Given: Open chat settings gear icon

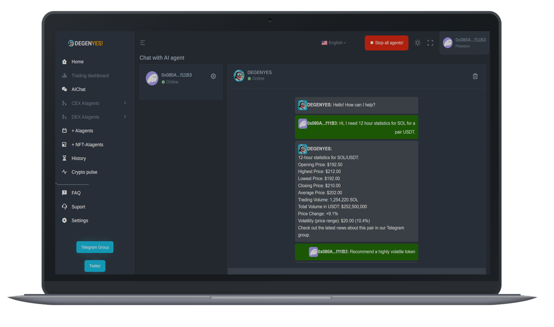Looking at the screenshot, I should [213, 76].
